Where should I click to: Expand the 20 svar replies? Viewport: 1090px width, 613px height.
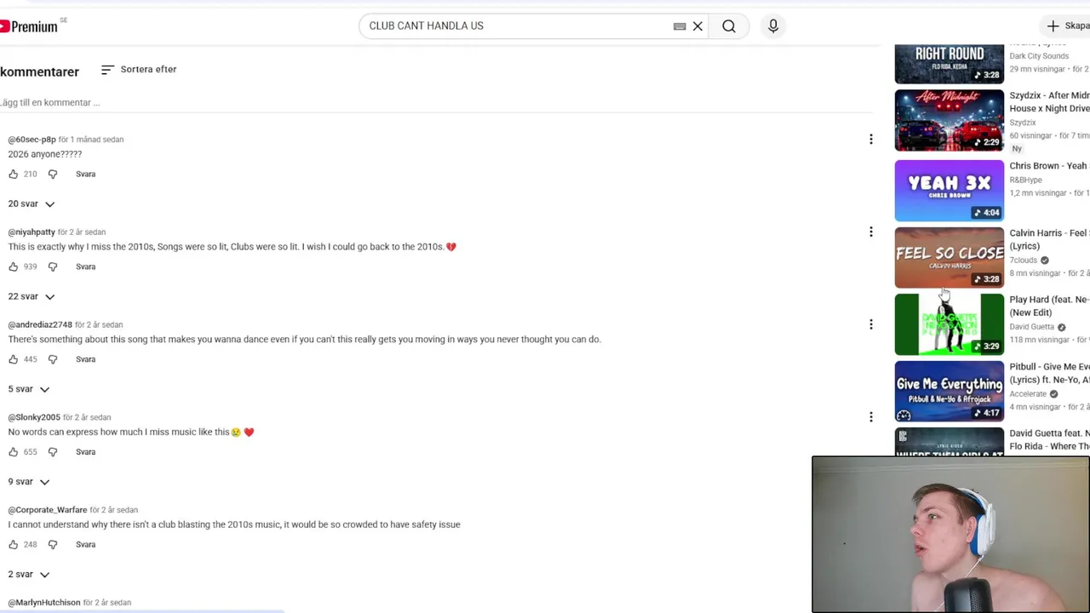(32, 204)
